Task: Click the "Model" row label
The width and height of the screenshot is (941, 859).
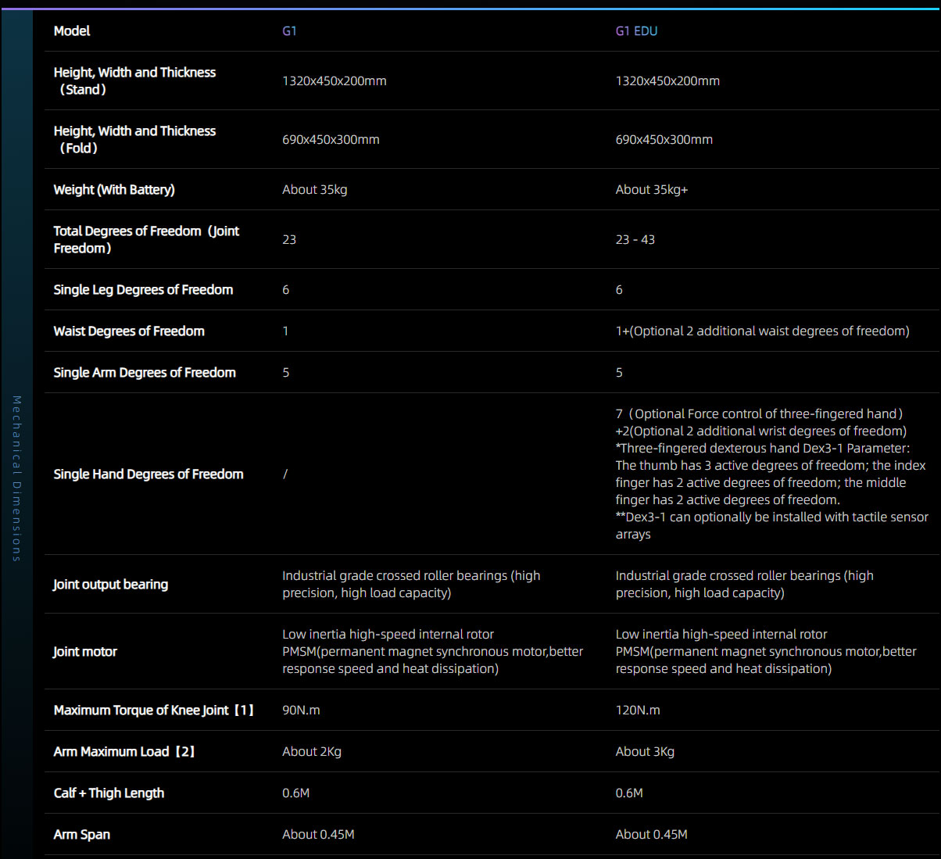Action: [x=72, y=30]
